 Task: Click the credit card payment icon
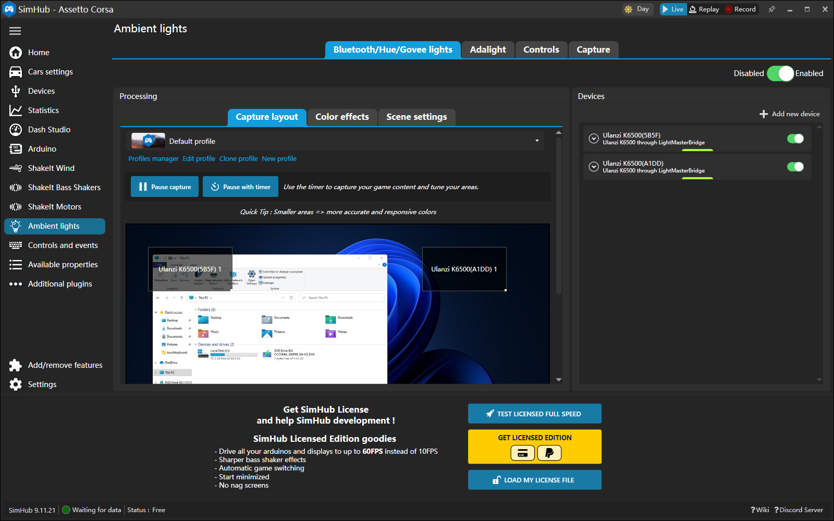(522, 453)
